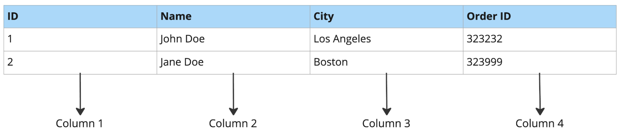Select the arrow above Column 3

[386, 94]
